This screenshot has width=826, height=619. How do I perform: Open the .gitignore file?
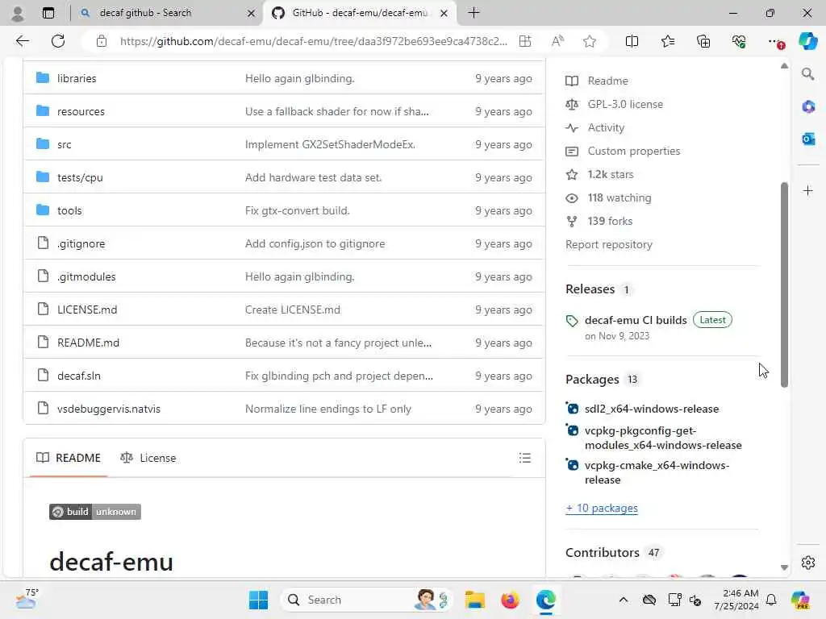tap(81, 243)
